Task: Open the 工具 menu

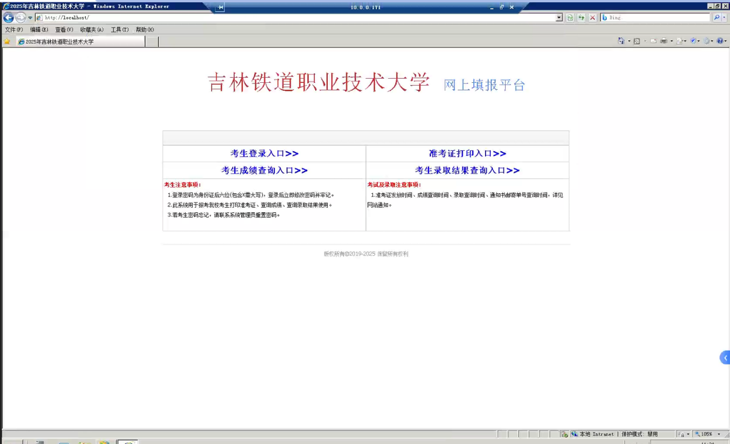Action: click(119, 29)
